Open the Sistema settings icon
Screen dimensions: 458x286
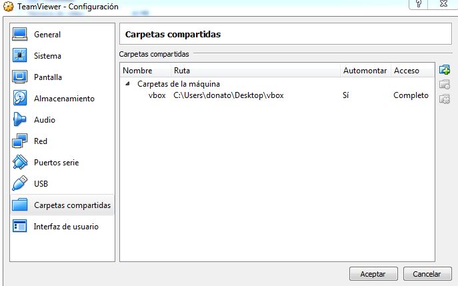(20, 56)
